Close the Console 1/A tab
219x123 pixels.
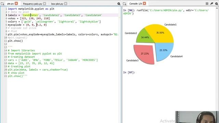[144, 3]
